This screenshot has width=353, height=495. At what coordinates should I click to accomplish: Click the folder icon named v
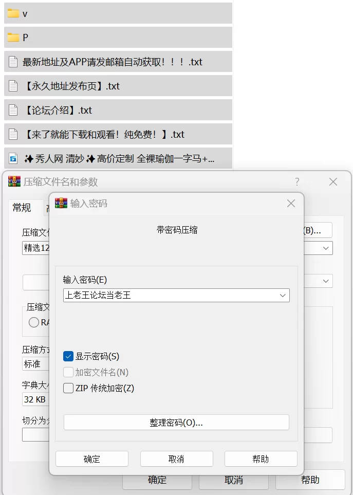(x=13, y=13)
